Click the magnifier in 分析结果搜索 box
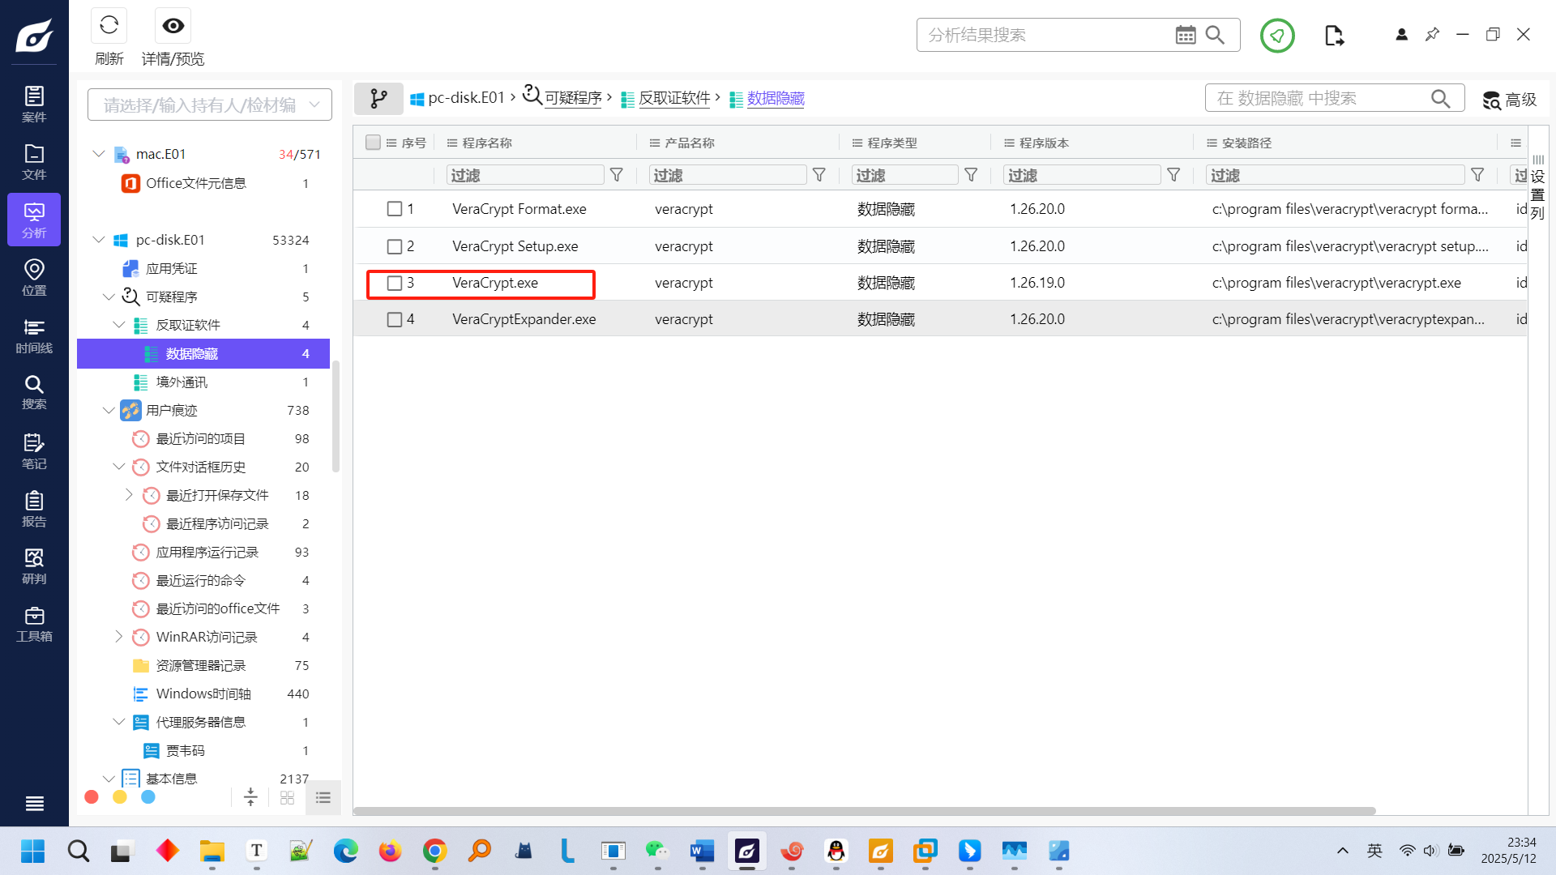Viewport: 1556px width, 875px height. click(1215, 35)
